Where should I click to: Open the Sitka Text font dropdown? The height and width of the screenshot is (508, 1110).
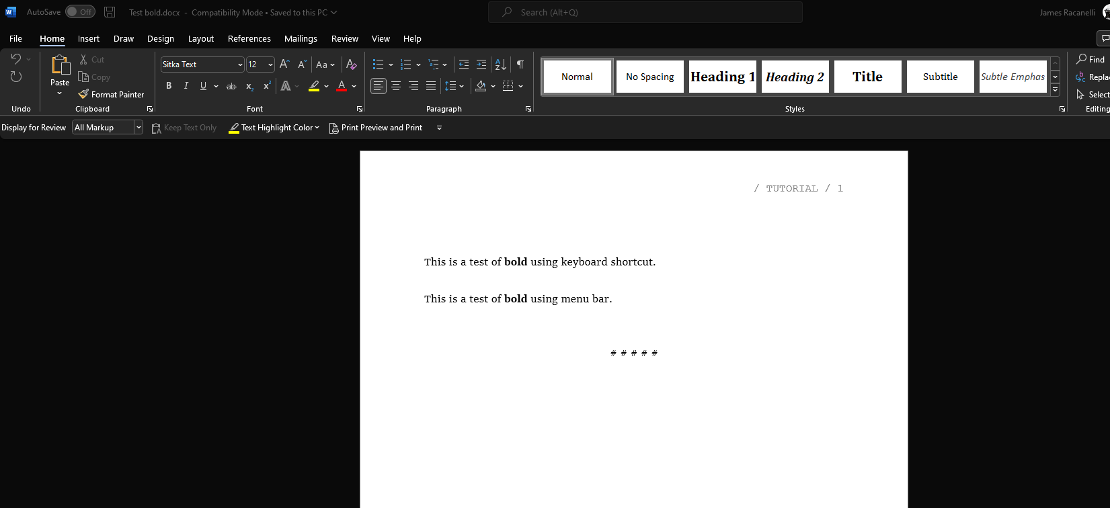240,65
